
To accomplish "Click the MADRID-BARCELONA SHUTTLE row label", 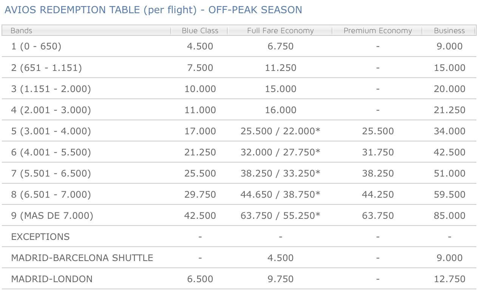I will pos(82,258).
